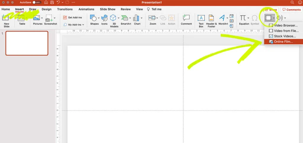Expand the Screenshot dropdown arrow
This screenshot has width=303, height=143.
coord(54,18)
